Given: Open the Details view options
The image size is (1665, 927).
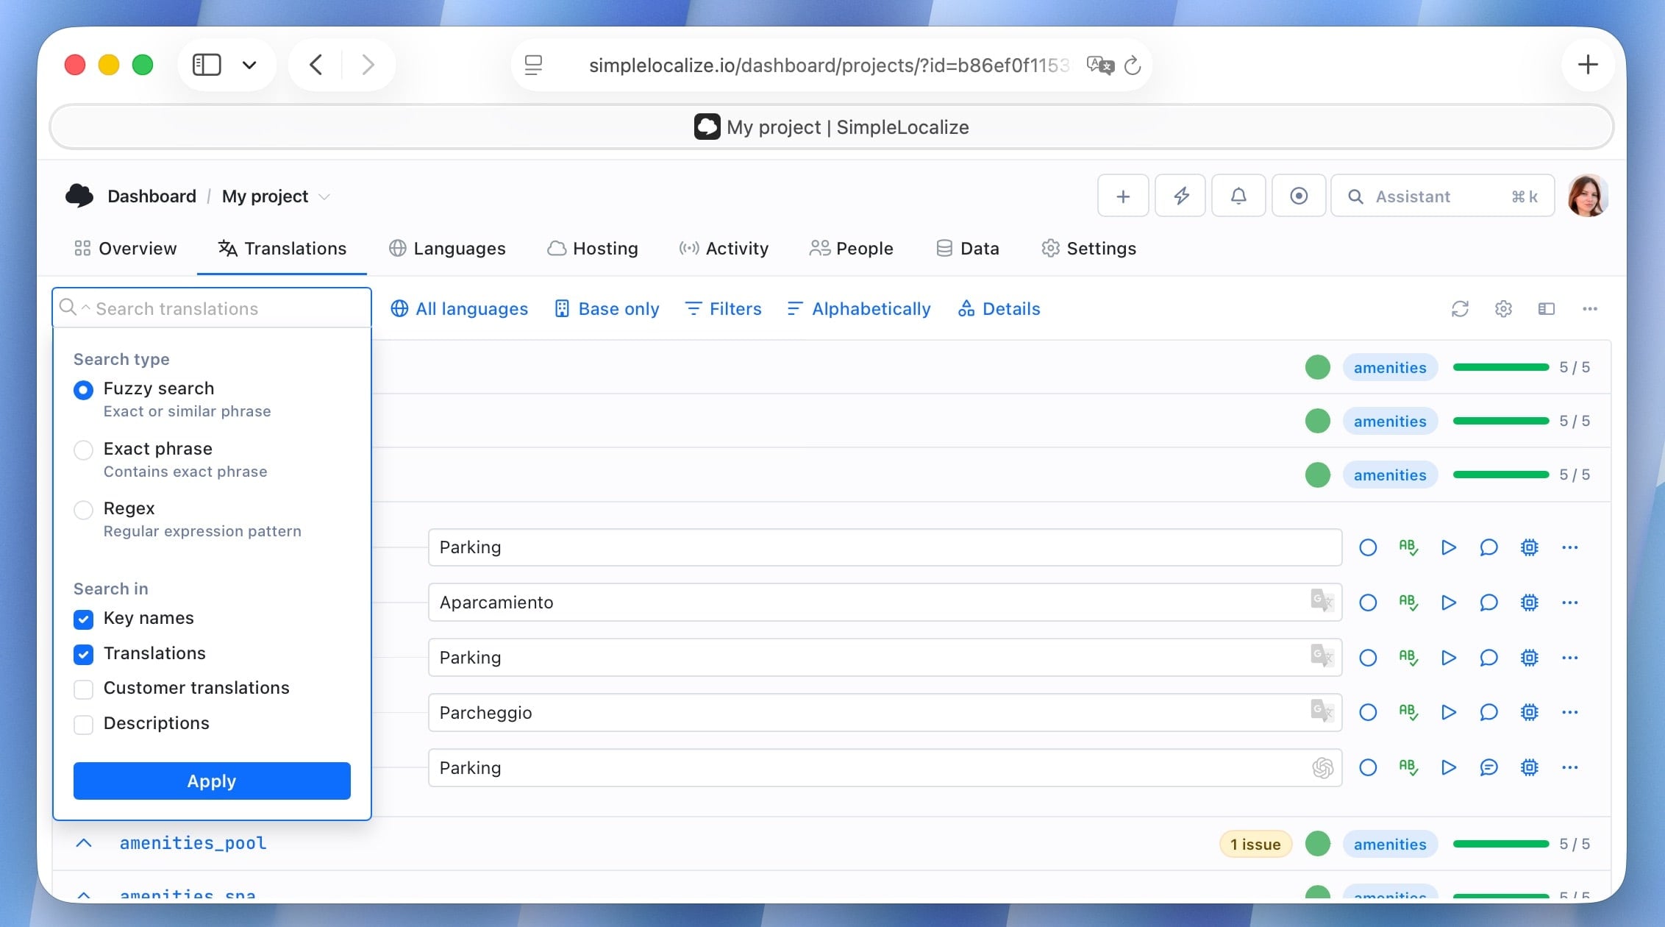Looking at the screenshot, I should coord(999,309).
